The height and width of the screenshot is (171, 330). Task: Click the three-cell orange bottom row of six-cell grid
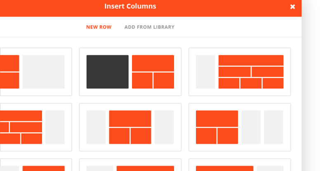click(x=251, y=83)
